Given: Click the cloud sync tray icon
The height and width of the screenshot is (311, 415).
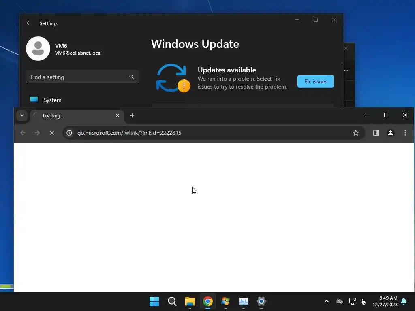Looking at the screenshot, I should click(340, 301).
